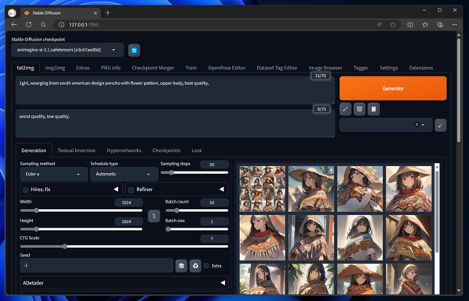469x301 pixels.
Task: Expand the ADetailer section
Action: 124,283
